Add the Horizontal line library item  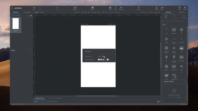tap(174, 40)
